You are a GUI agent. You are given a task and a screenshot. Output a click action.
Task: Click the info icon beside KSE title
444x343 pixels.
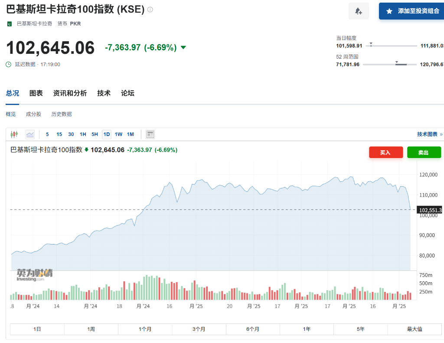tap(150, 10)
